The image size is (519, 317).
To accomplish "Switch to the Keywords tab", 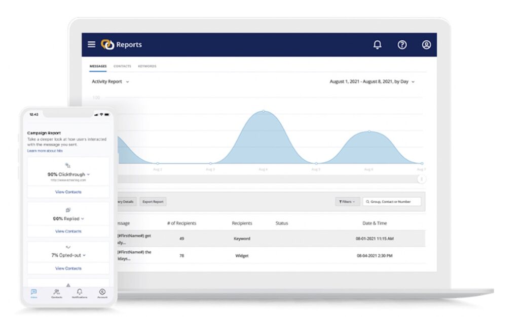I will coord(147,66).
